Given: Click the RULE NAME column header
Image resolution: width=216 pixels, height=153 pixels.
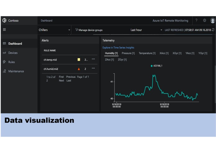Looking at the screenshot, I should click(x=50, y=50).
